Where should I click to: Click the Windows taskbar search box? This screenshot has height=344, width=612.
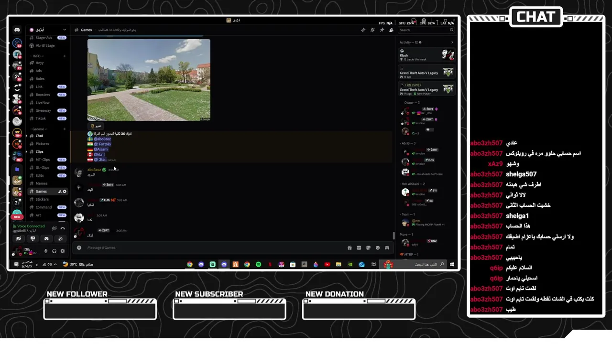click(413, 264)
